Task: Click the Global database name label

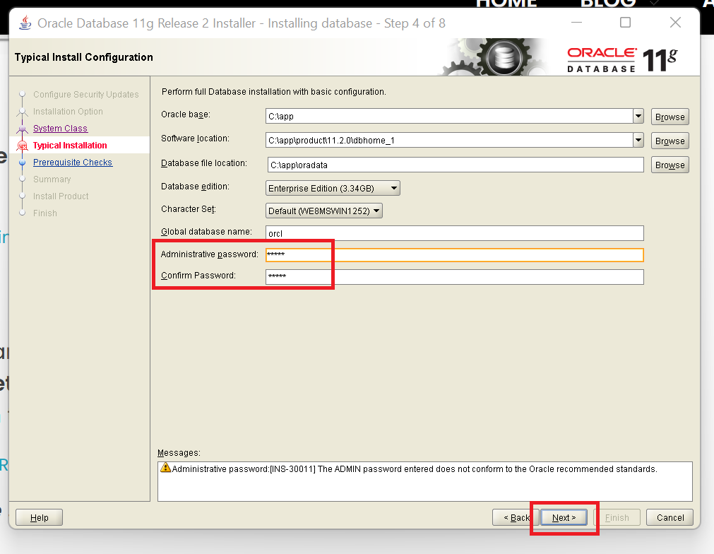Action: coord(206,232)
